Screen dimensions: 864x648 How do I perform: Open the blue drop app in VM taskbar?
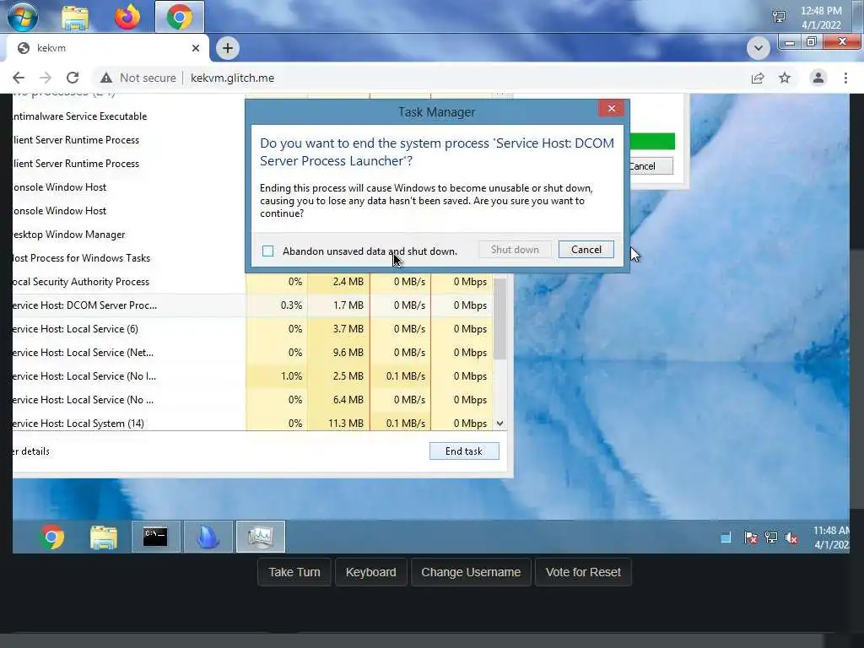[208, 537]
